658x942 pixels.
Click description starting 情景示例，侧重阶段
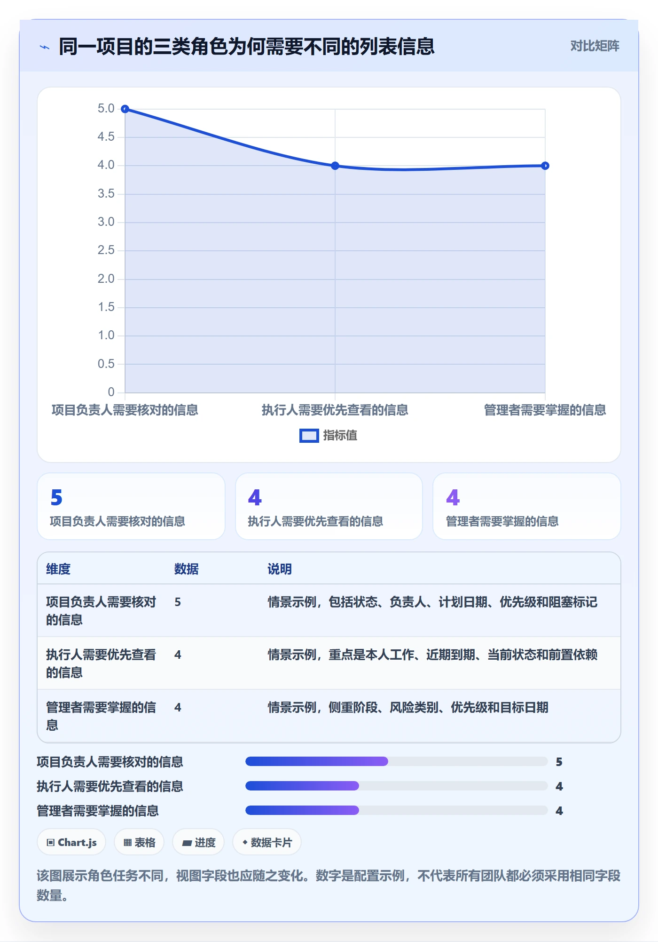408,708
